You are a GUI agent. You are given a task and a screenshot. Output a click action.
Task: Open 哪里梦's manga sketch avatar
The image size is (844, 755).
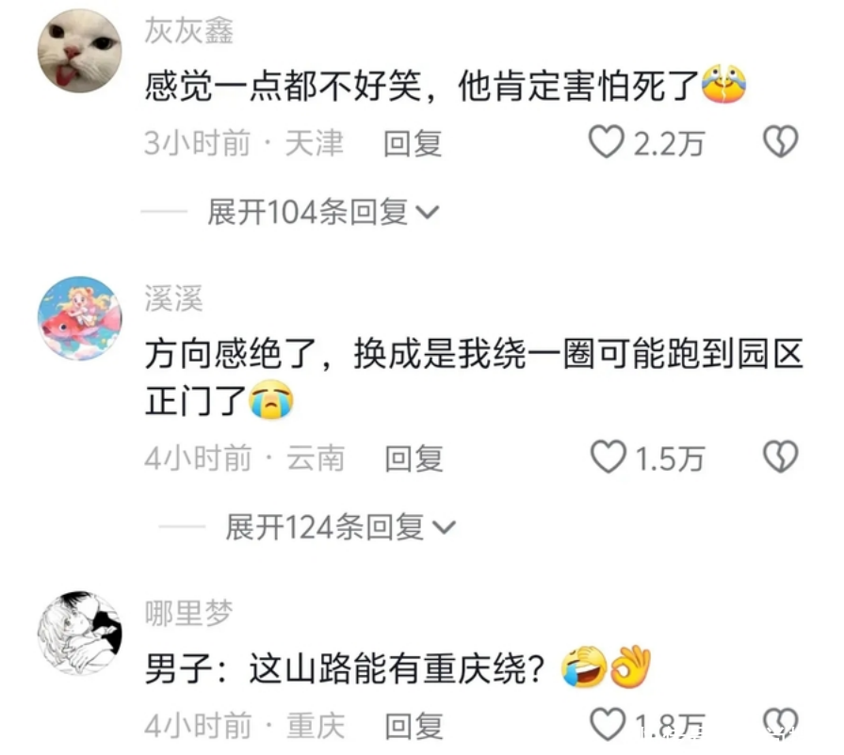tap(80, 633)
